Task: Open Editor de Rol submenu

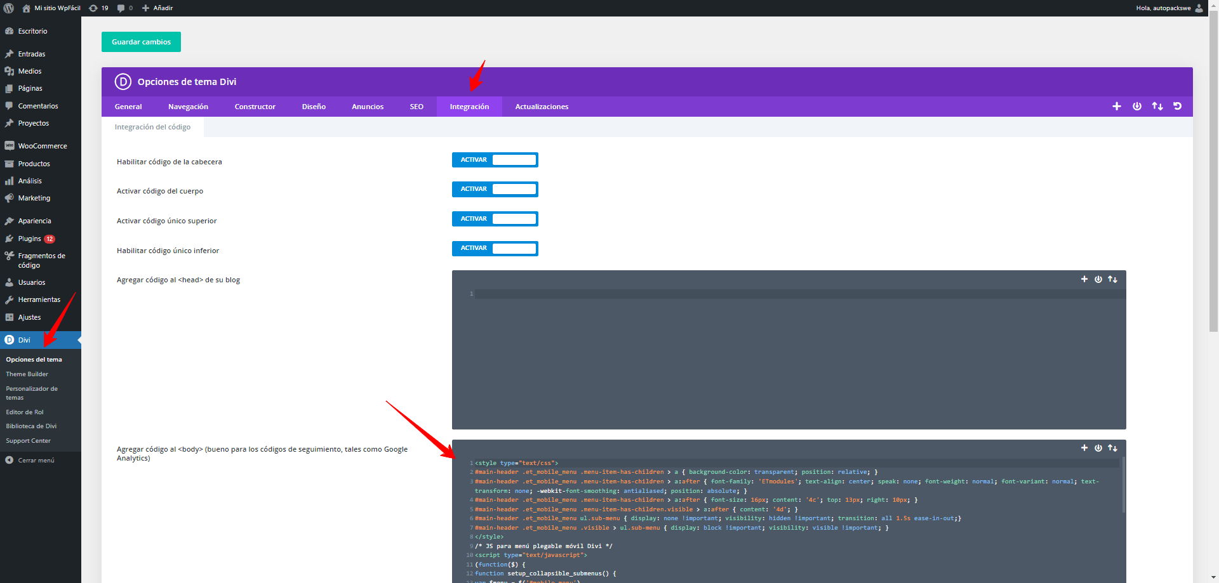Action: [25, 412]
